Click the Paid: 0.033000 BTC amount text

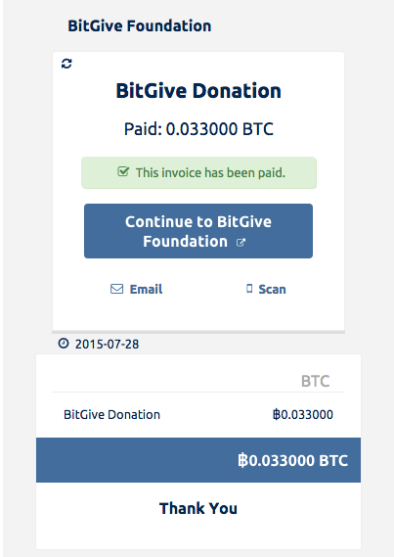[198, 129]
